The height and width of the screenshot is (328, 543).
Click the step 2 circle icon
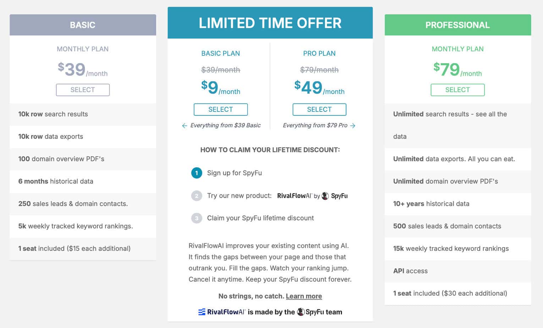click(x=197, y=196)
